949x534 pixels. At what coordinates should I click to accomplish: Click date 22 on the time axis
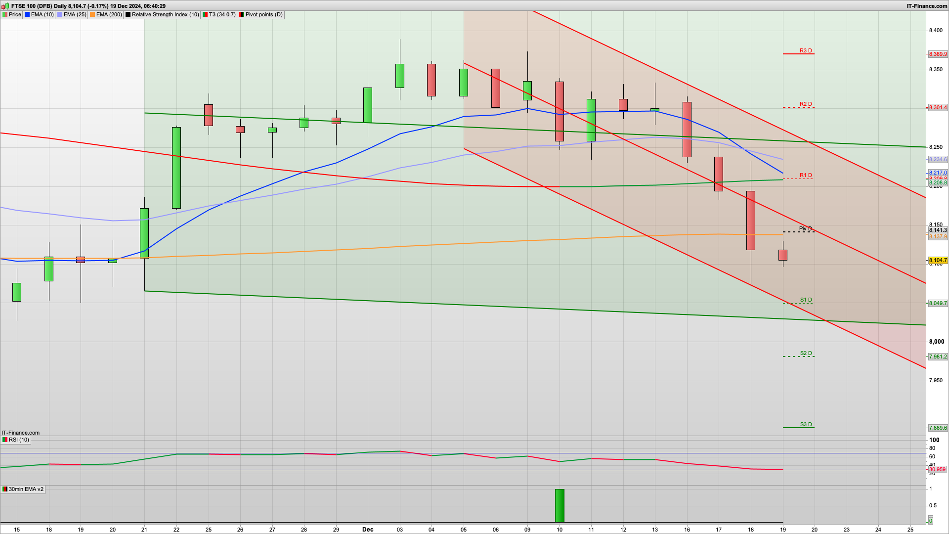coord(176,530)
